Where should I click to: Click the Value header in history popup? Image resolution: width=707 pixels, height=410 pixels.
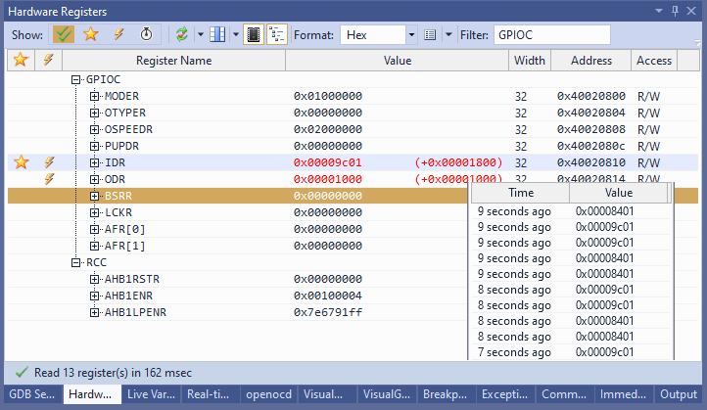(619, 193)
